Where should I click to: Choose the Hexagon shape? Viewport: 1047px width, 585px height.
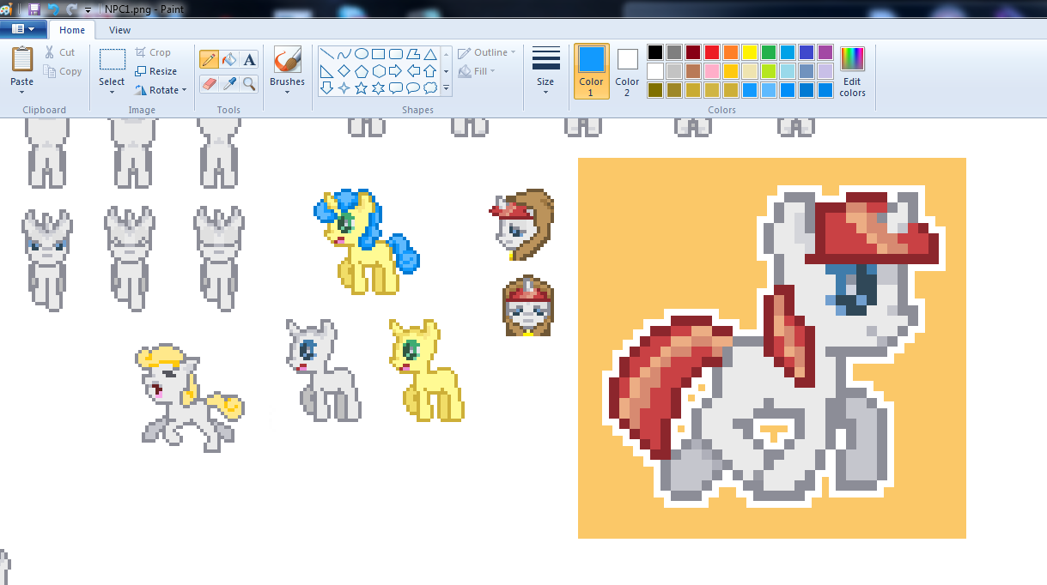(379, 70)
